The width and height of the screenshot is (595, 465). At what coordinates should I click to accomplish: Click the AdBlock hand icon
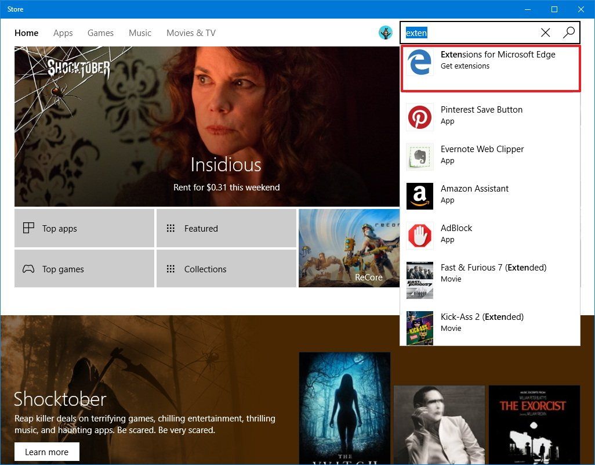[419, 233]
